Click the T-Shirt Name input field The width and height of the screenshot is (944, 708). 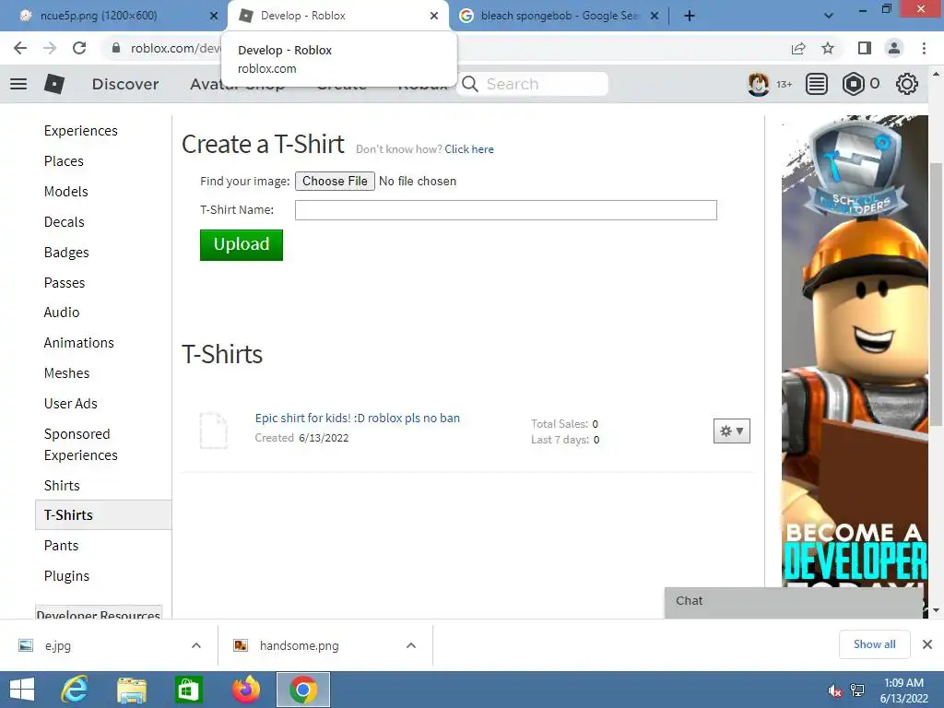pos(506,210)
